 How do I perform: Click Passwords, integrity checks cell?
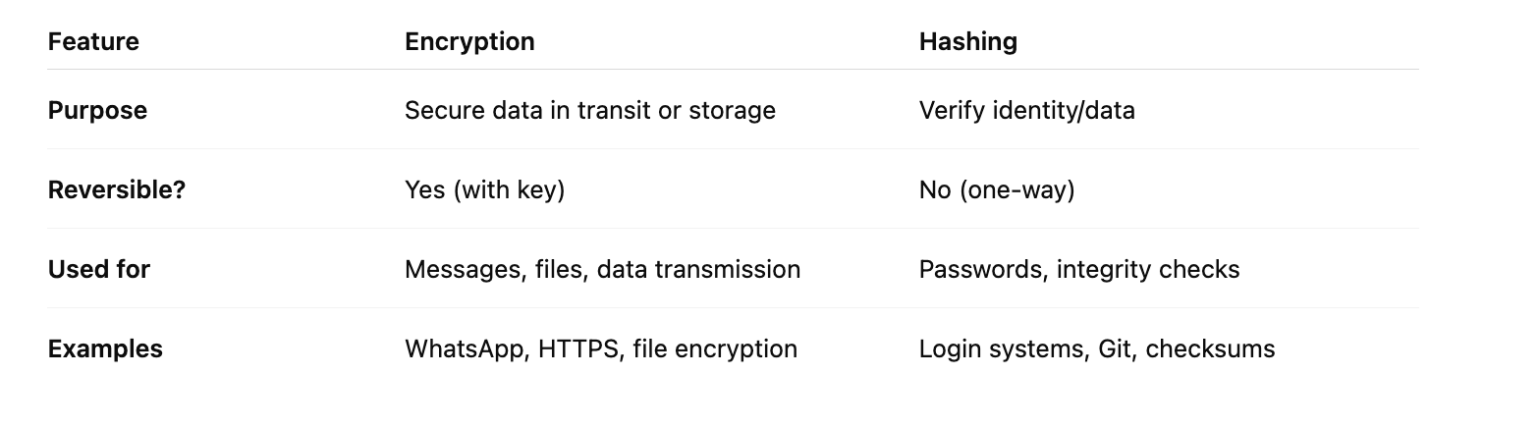(1079, 269)
